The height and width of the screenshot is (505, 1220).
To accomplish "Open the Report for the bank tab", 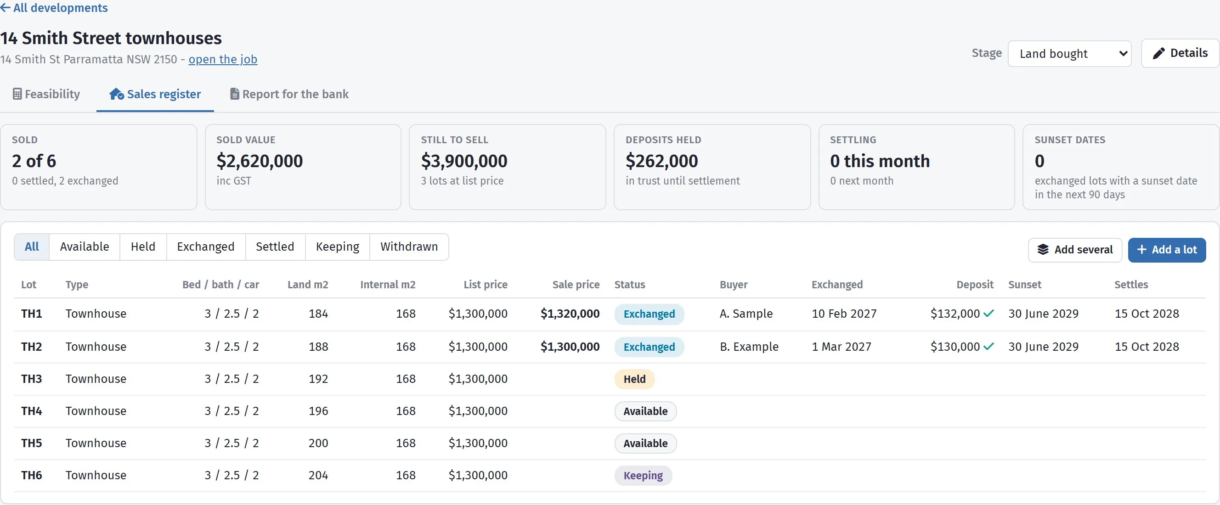I will [289, 94].
